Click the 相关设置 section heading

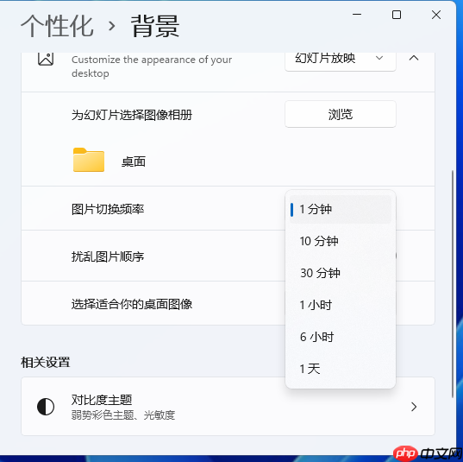point(45,363)
